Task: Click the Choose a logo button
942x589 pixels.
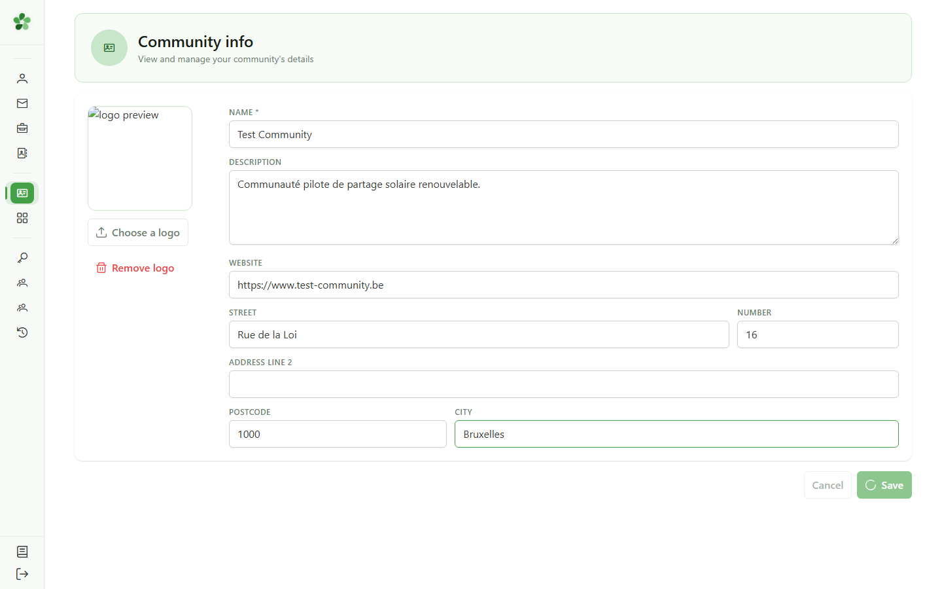Action: tap(138, 232)
